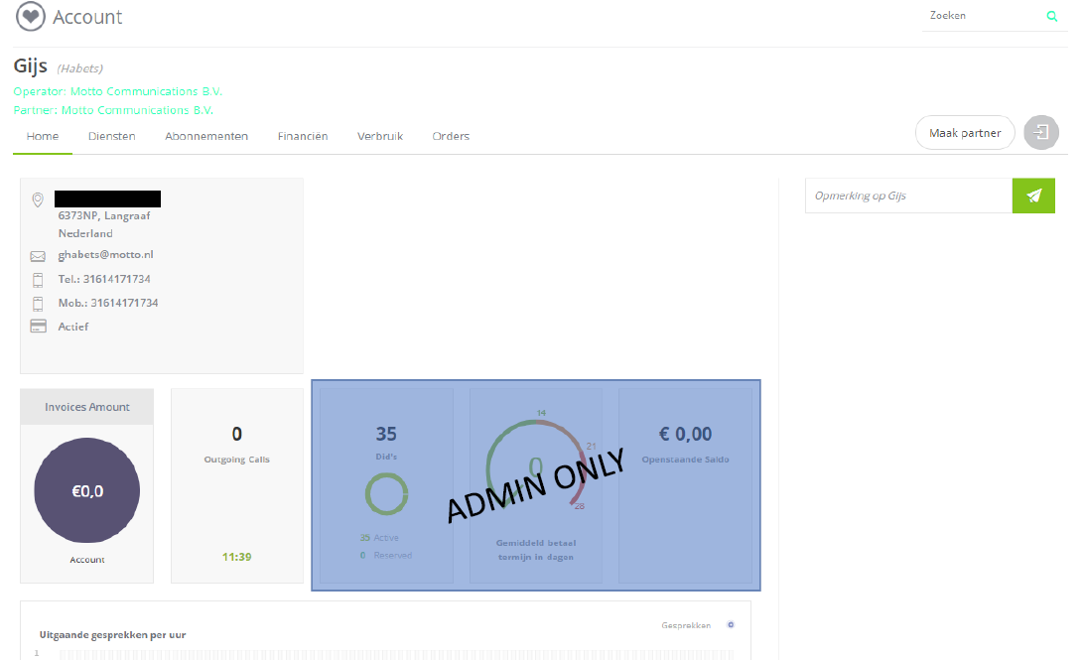Click the mobile icon beside Mob. number
Viewport: 1084px width, 660px height.
tap(38, 304)
